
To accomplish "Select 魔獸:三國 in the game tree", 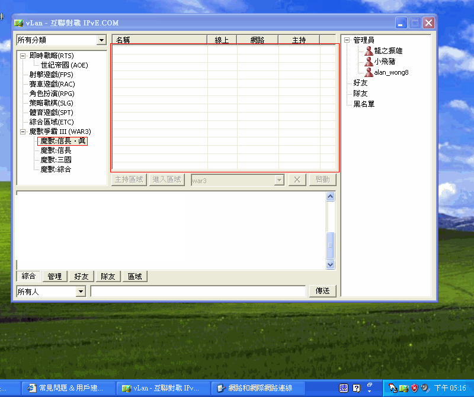I will point(56,160).
